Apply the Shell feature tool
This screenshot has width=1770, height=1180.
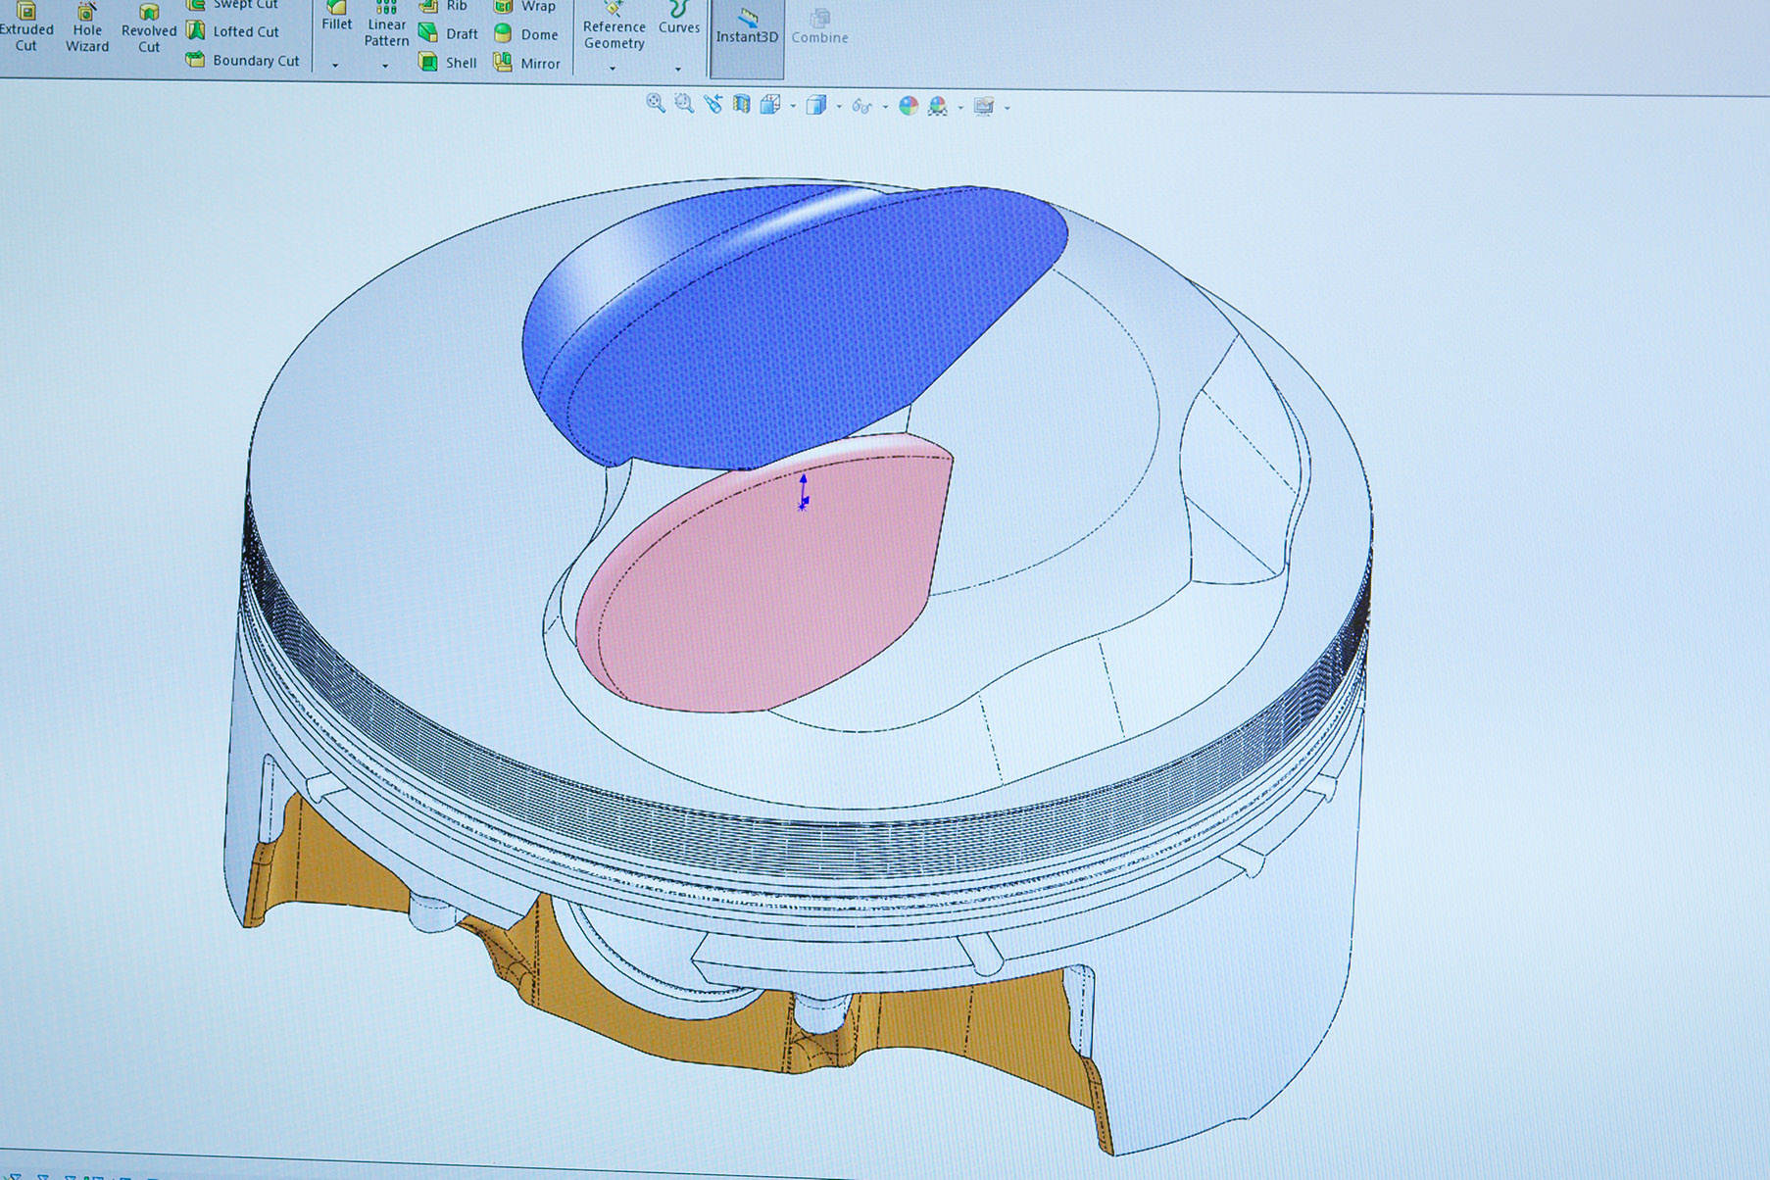447,62
